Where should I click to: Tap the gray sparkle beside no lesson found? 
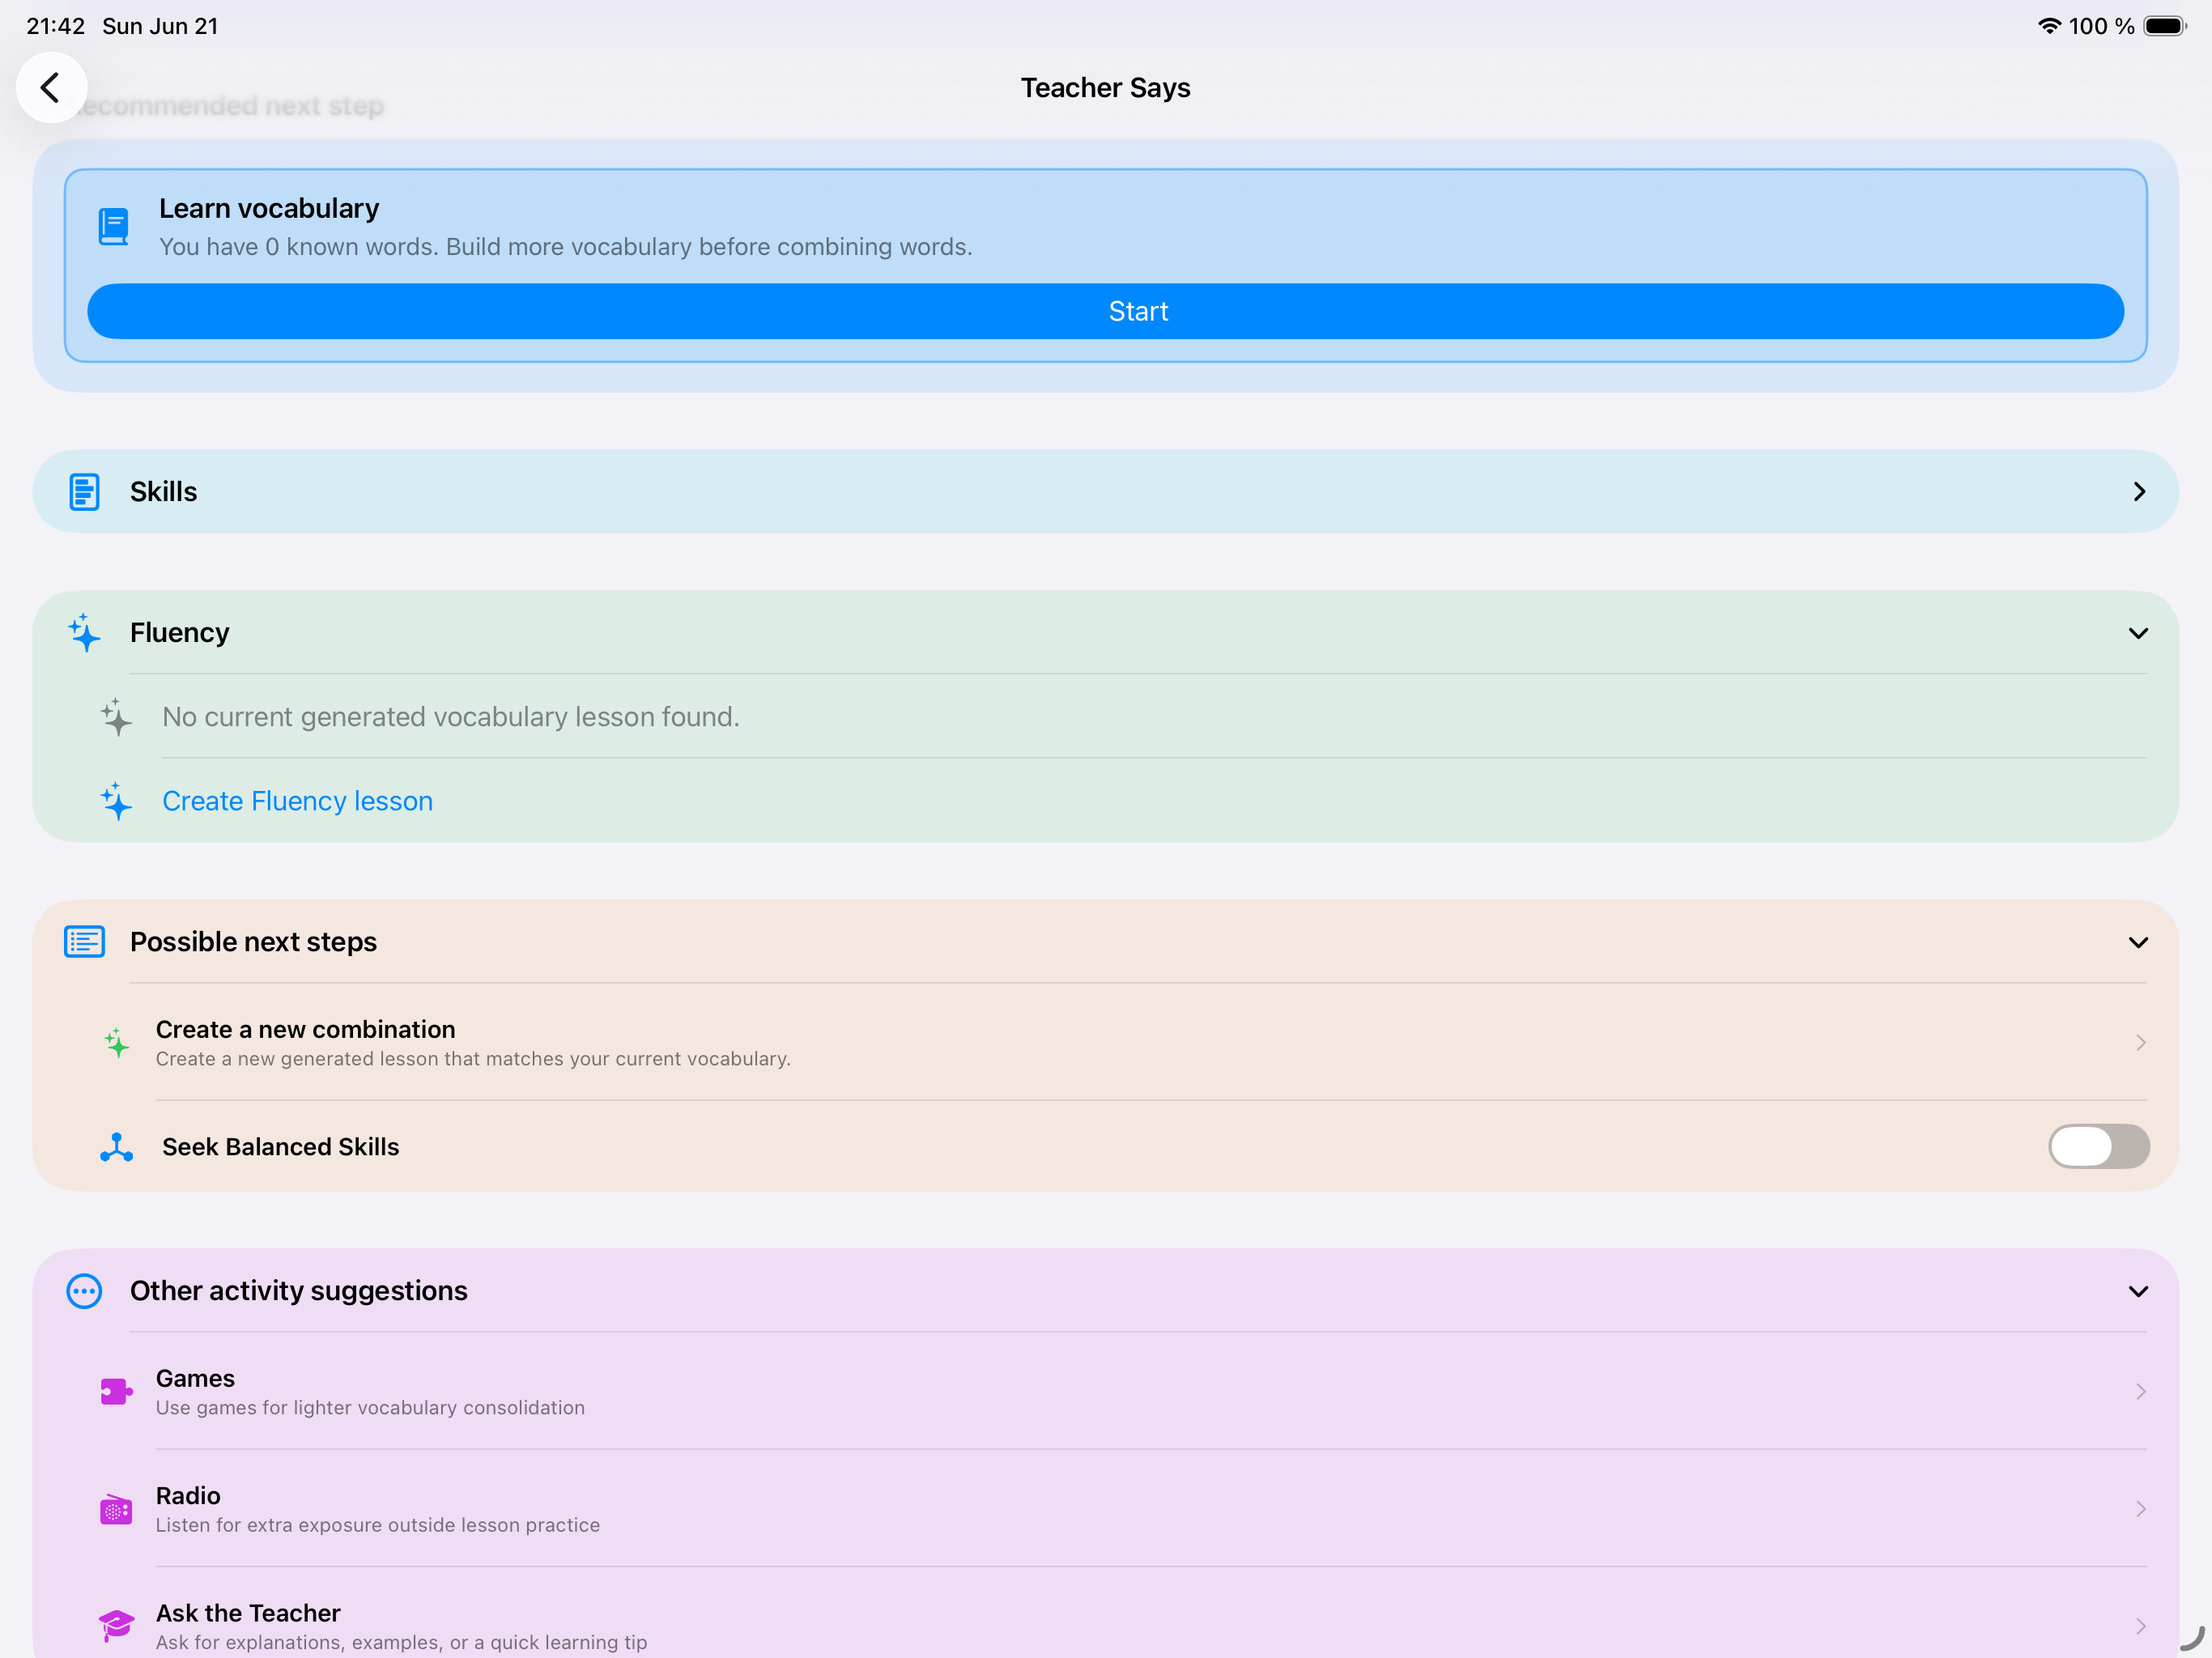click(x=116, y=717)
